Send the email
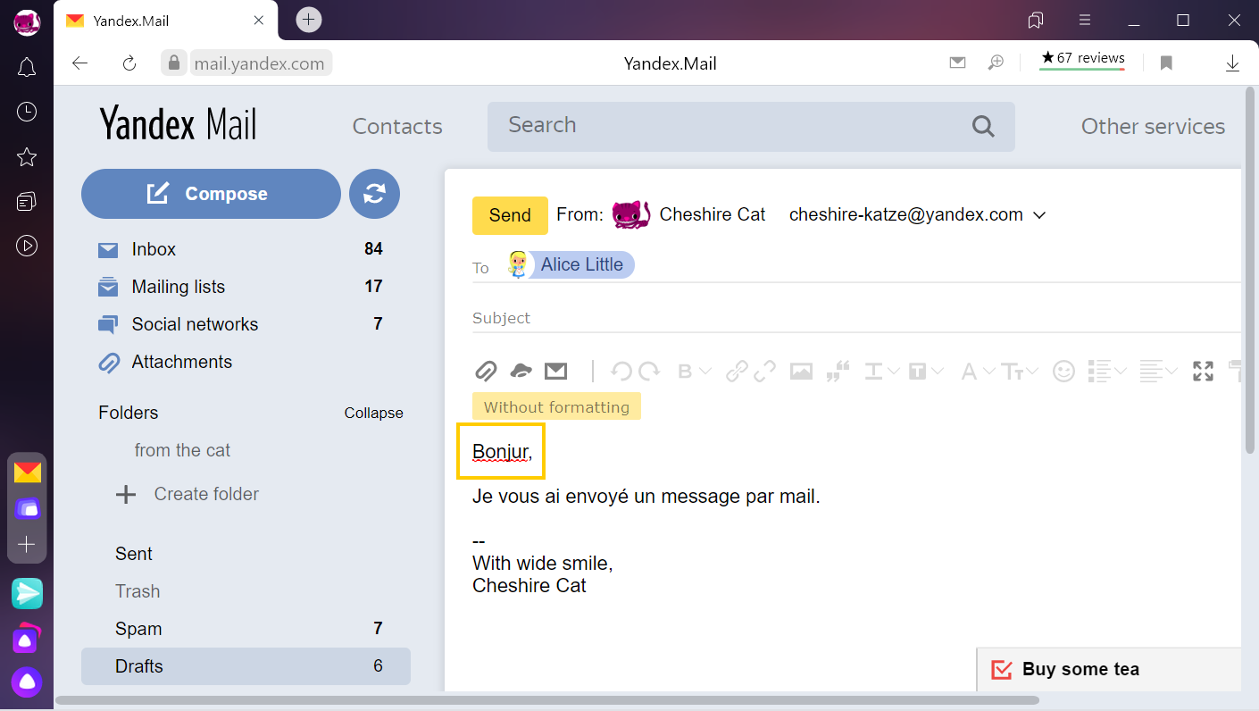Screen dimensions: 1259x711 (x=510, y=215)
